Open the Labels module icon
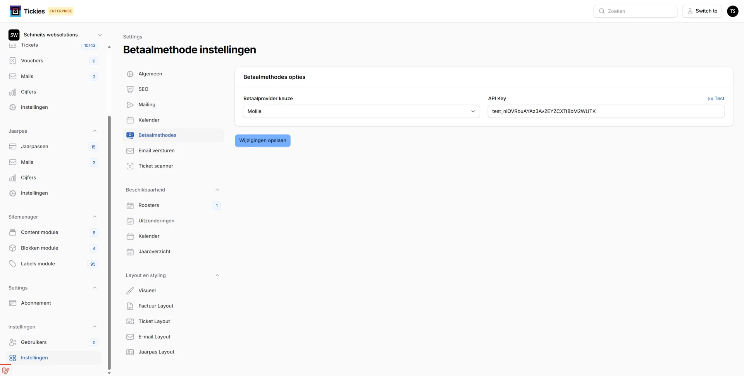Image resolution: width=744 pixels, height=376 pixels. pos(13,263)
